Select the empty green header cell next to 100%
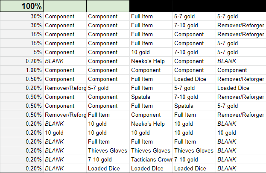The width and height of the screenshot is (266, 173). coord(65,6)
